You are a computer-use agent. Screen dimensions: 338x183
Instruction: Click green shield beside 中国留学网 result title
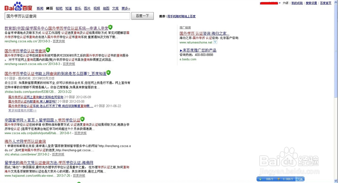(82, 119)
